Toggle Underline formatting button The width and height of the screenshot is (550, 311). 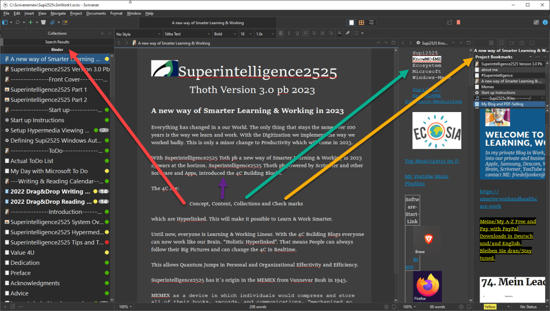[x=297, y=34]
